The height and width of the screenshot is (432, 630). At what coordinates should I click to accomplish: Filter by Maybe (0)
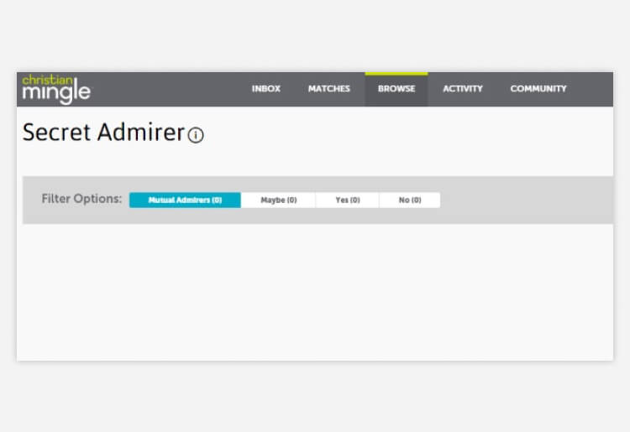click(278, 200)
